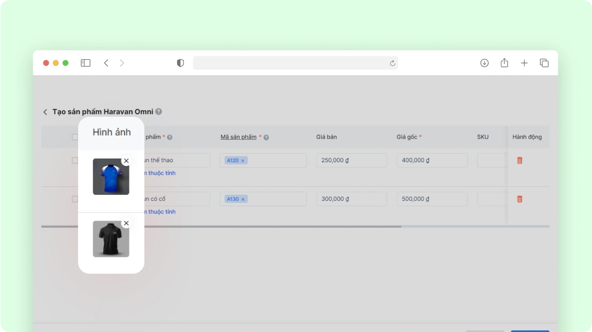The image size is (592, 332).
Task: Edit the 250,000 ₫ selling price field
Action: click(351, 160)
